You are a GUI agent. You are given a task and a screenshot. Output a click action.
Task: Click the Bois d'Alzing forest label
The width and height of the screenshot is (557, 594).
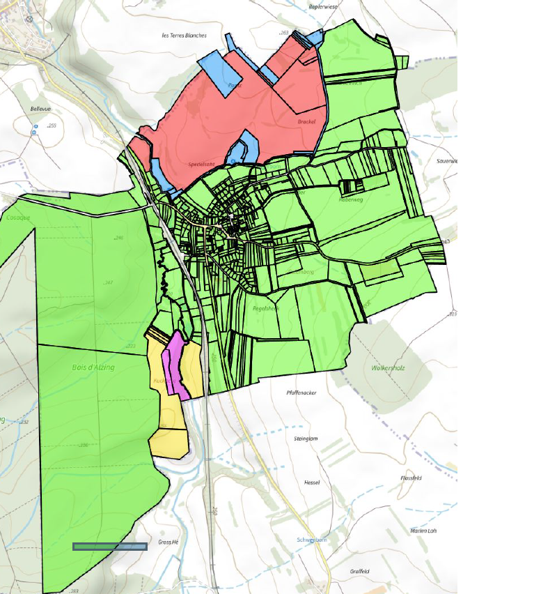(x=93, y=367)
